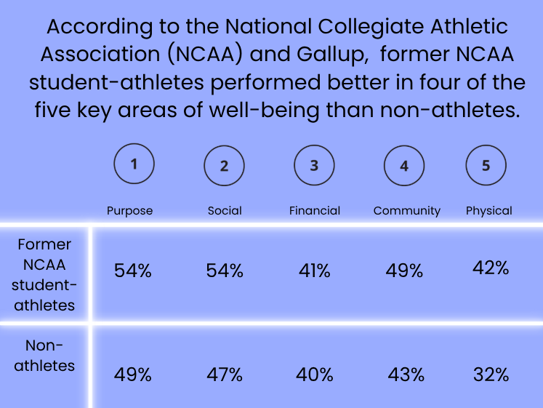Screen dimensions: 543x408
Task: Click the Non-athletes row header
Action: click(x=44, y=356)
